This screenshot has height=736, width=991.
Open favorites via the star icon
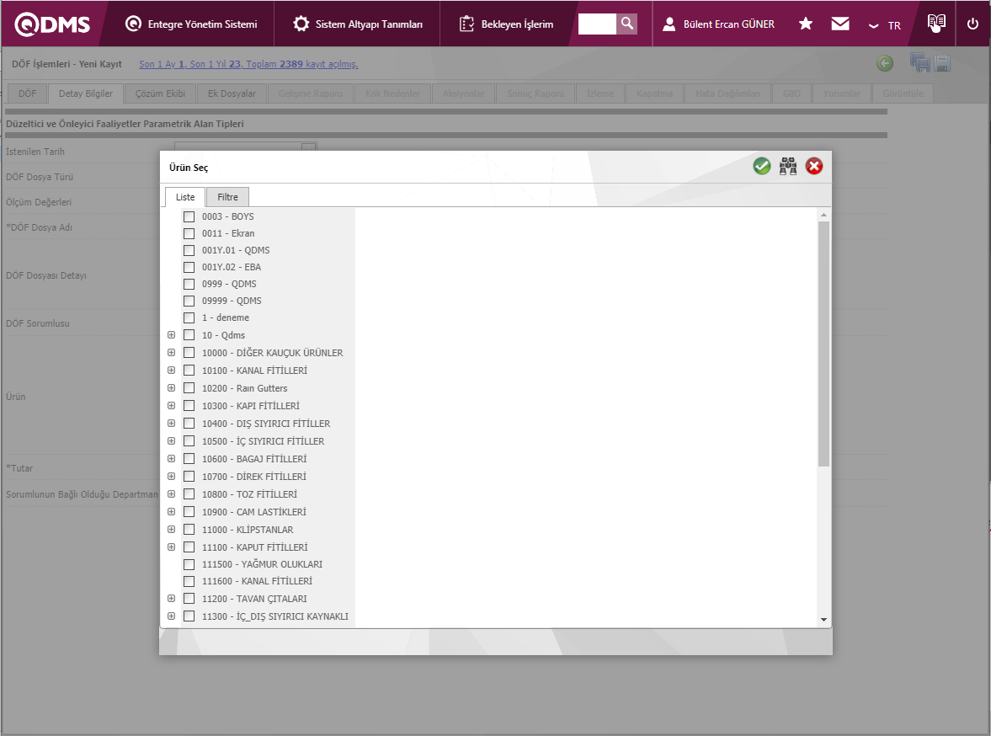point(806,24)
